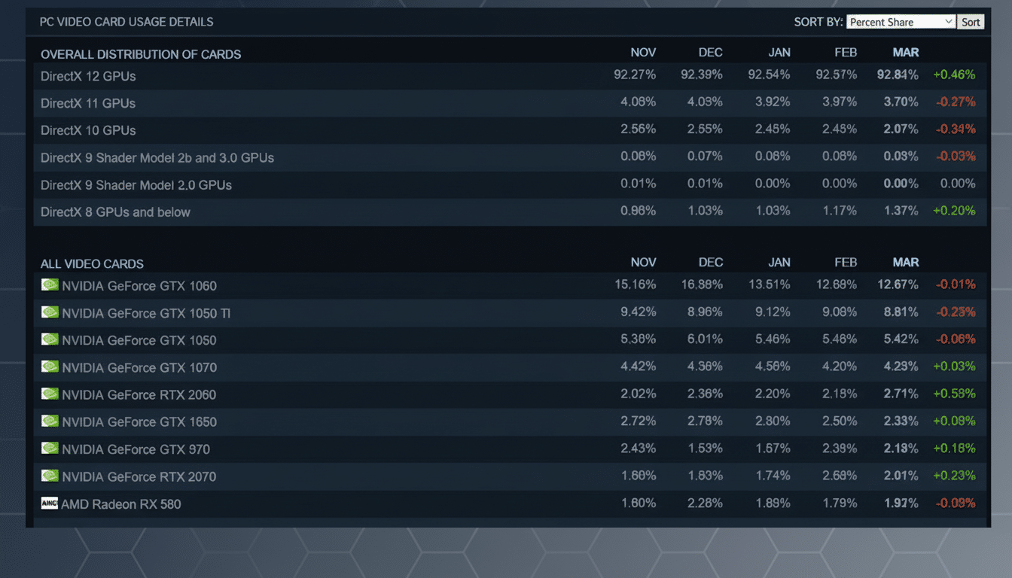This screenshot has width=1012, height=578.
Task: Click the +0.46% change value for DirectX 12
Action: [x=955, y=75]
